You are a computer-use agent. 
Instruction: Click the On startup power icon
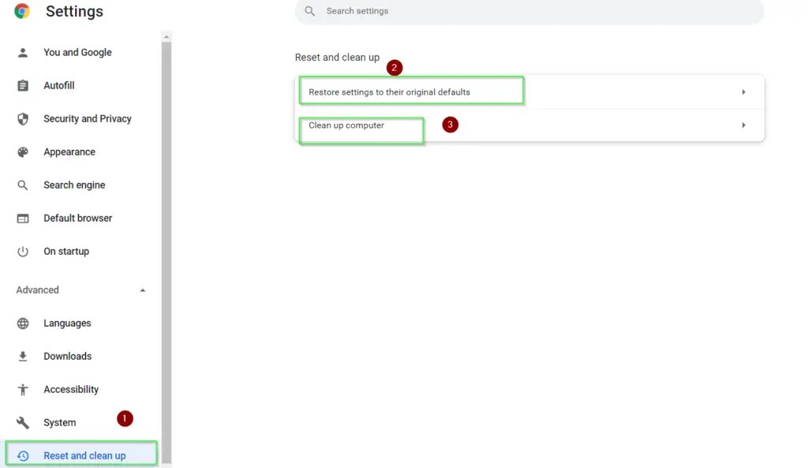click(23, 252)
